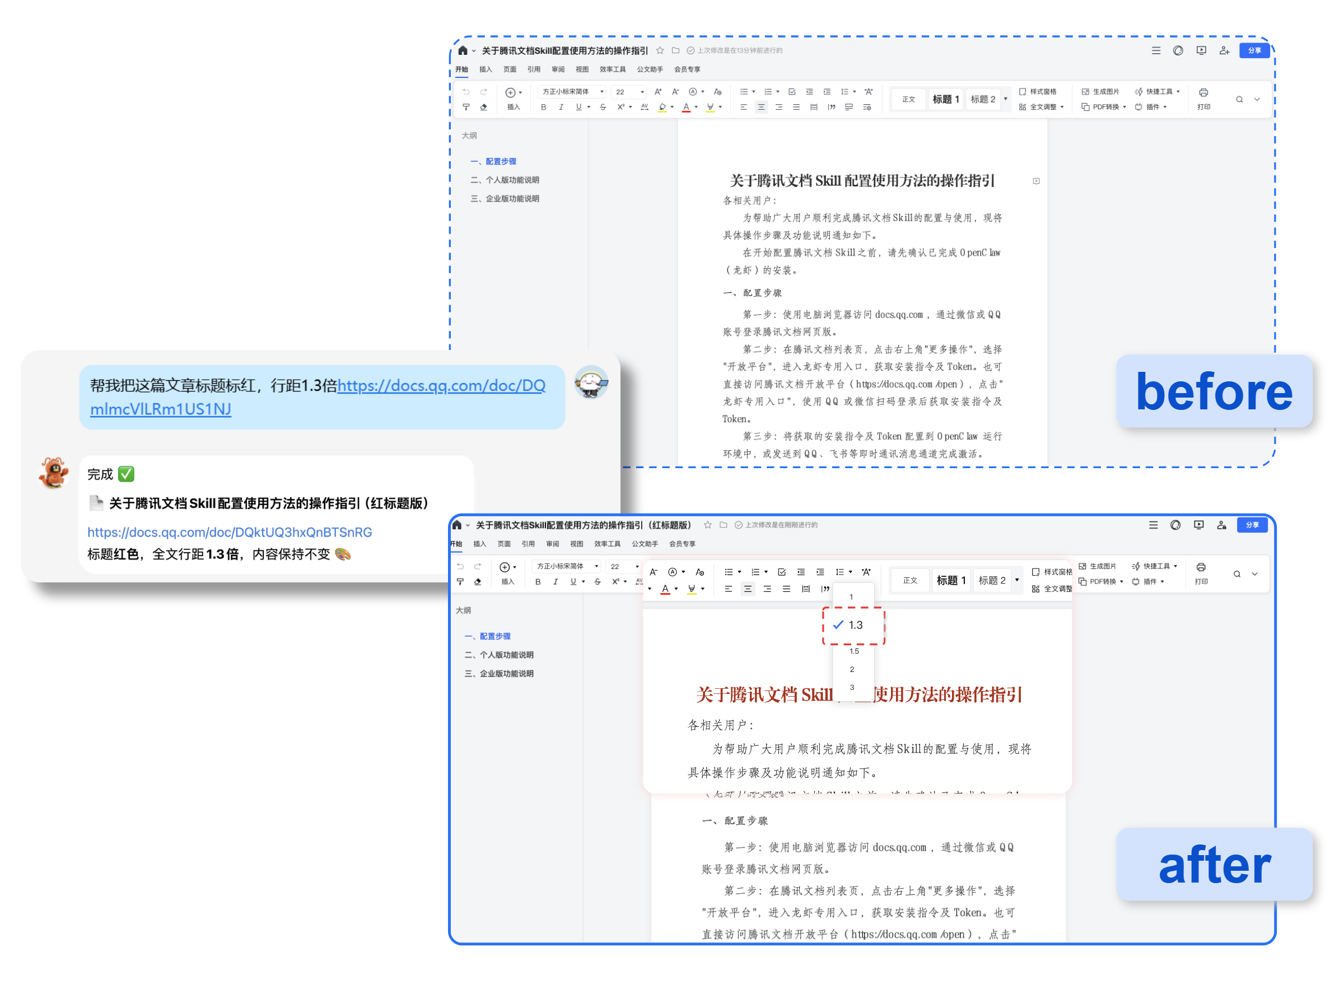The width and height of the screenshot is (1344, 1008).
Task: Toggle the checklist checkbox icon in after window toolbar
Action: click(782, 572)
